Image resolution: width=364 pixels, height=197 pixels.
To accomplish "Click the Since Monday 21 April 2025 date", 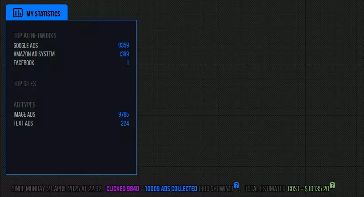I will pos(57,189).
